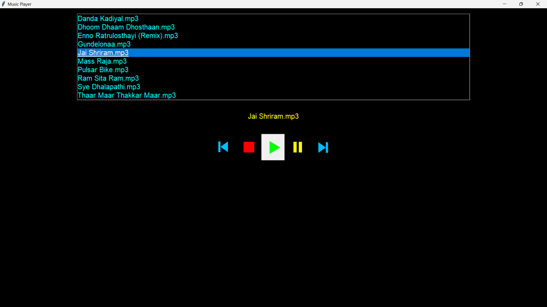
Task: Click the Python icon in the title bar
Action: pos(3,4)
